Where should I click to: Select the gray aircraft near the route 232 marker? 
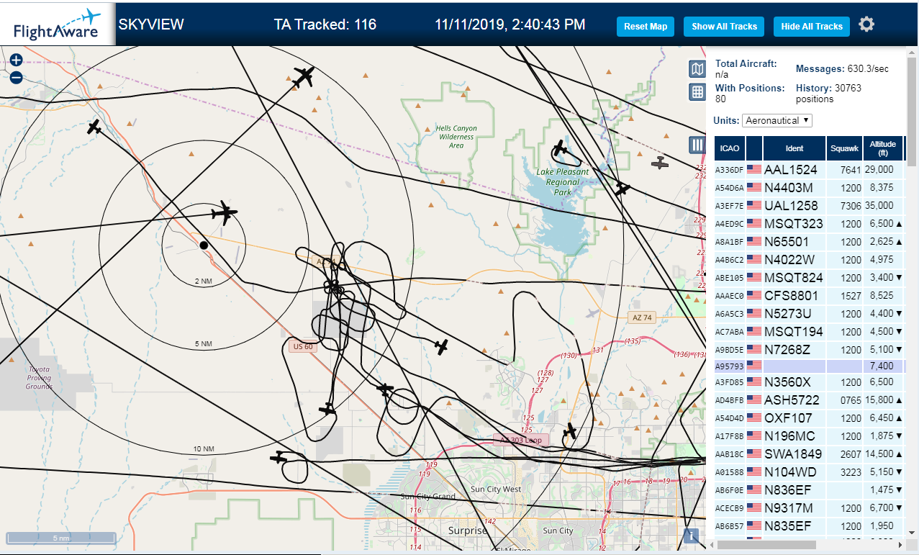660,163
